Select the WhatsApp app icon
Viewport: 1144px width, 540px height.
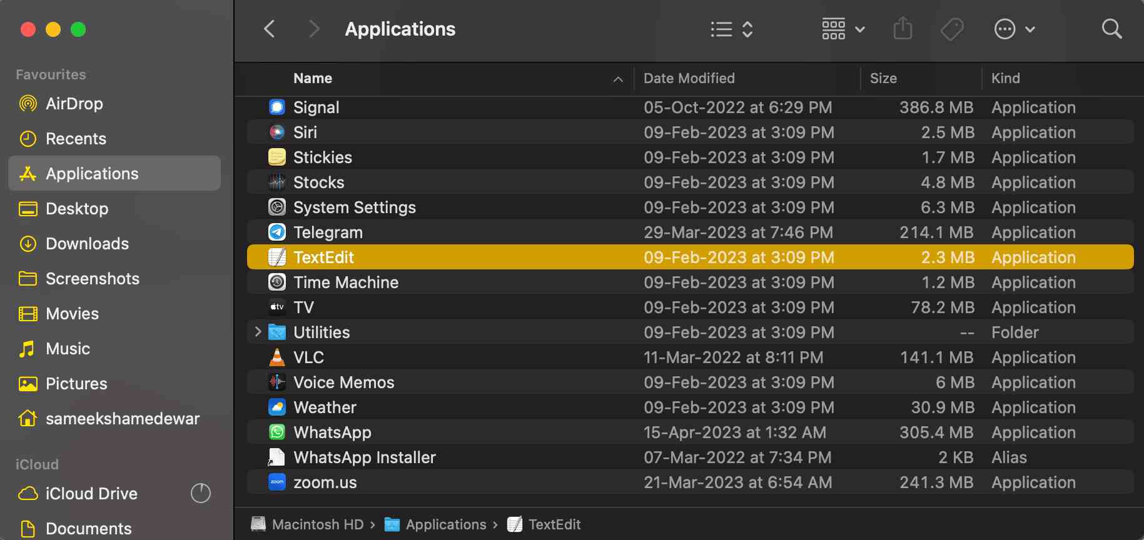277,432
